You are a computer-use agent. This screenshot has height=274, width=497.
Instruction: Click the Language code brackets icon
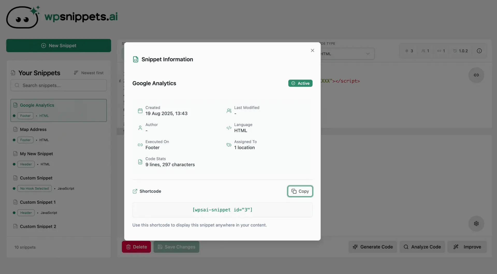(x=229, y=128)
